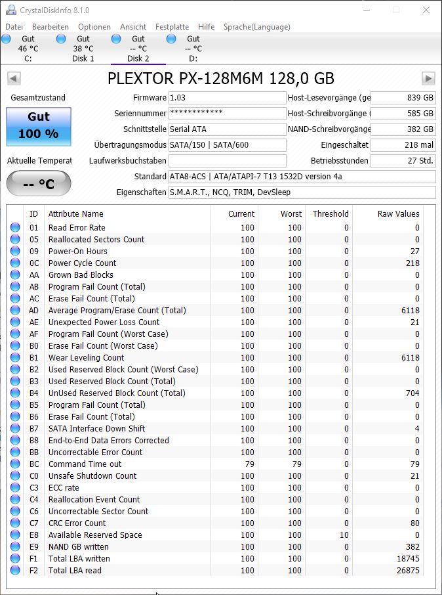This screenshot has width=442, height=595.
Task: Select the Program Fail Count (Worst Case) row
Action: (215, 334)
